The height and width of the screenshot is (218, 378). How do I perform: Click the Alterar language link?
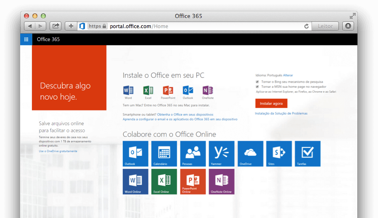point(288,75)
